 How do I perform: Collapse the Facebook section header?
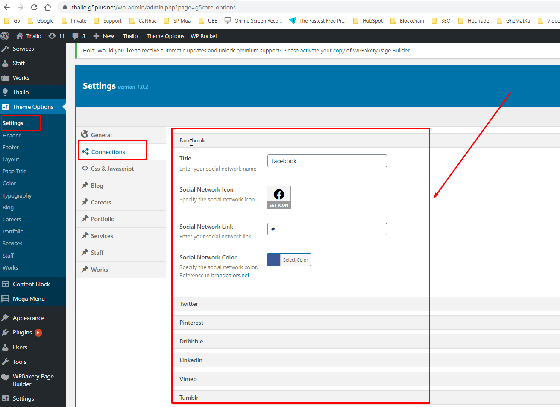point(366,140)
